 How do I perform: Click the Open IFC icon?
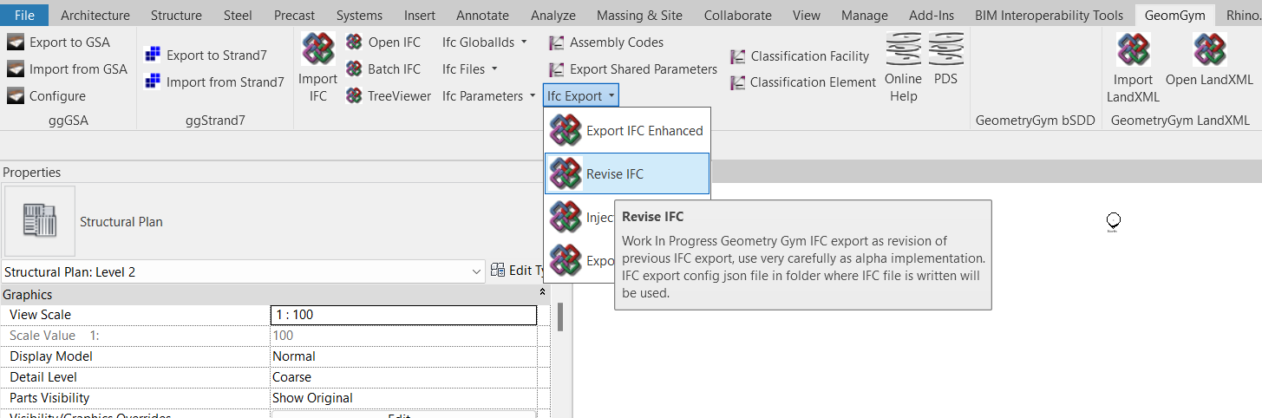(354, 42)
